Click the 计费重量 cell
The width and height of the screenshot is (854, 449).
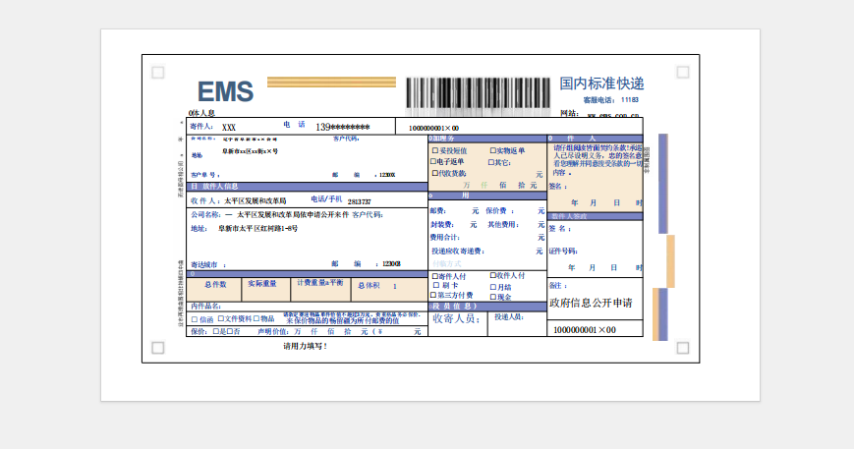(x=320, y=290)
